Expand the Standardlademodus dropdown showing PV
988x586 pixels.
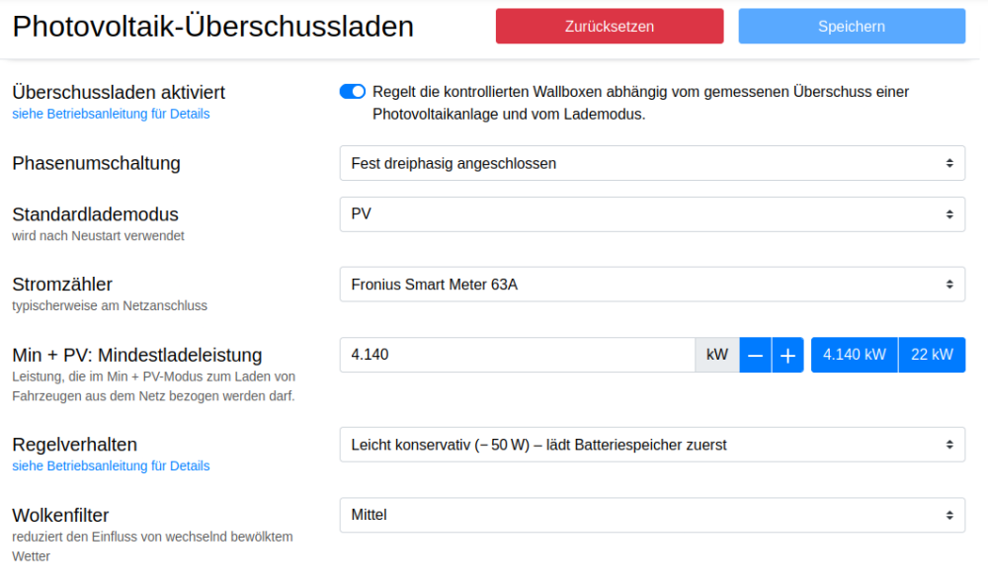coord(652,213)
